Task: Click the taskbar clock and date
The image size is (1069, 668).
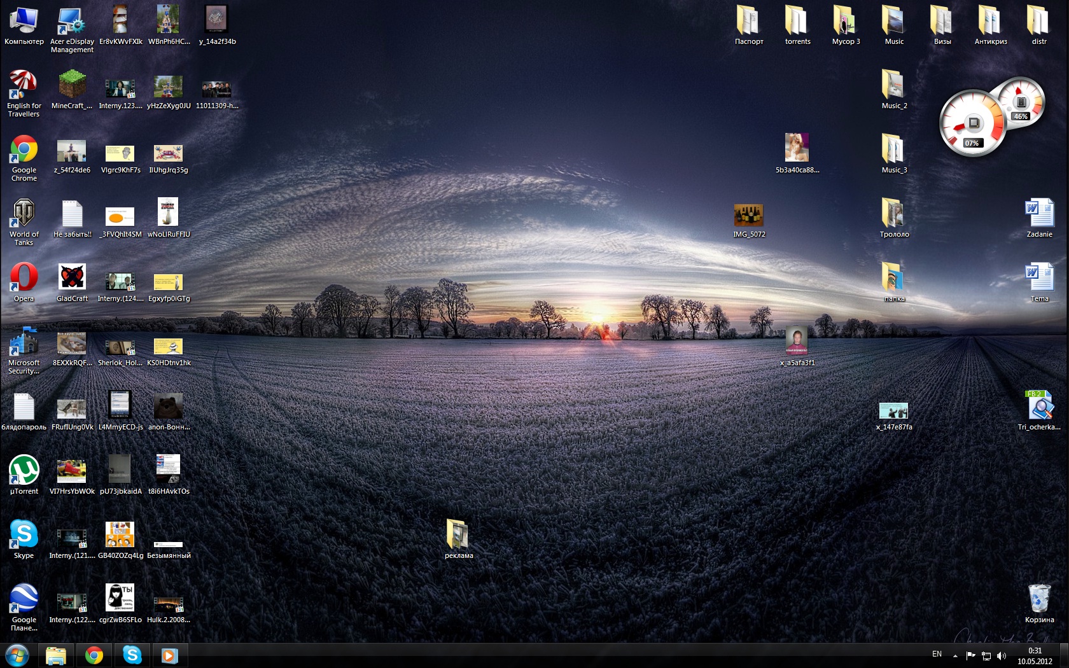Action: (1035, 656)
